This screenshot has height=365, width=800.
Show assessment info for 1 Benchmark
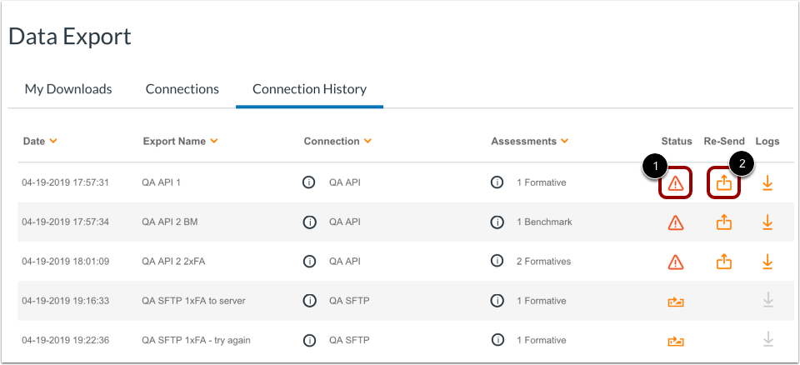[497, 222]
